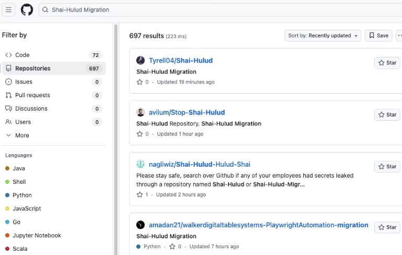The image size is (402, 255).
Task: Filter results by Users
Action: [54, 122]
